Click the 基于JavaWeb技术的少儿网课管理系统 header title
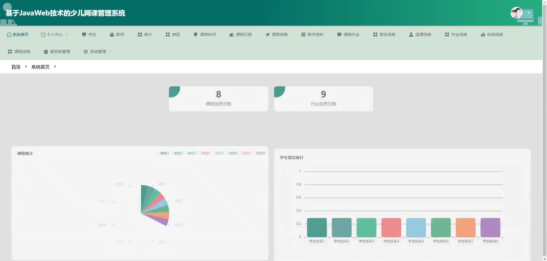The width and height of the screenshot is (547, 261). point(65,13)
